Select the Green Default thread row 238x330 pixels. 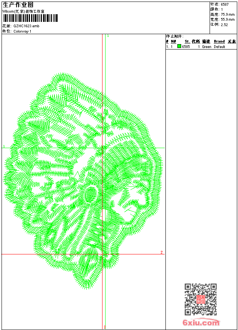201,47
